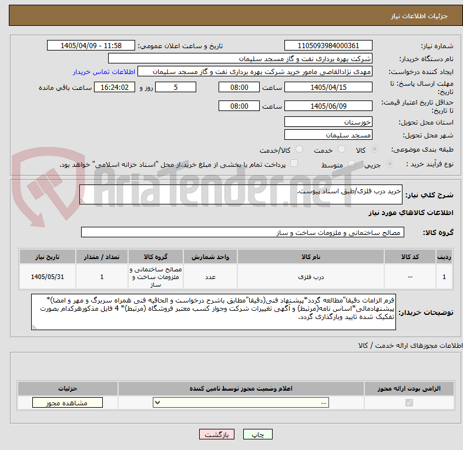Click the remaining time field 16:24:02

(115, 88)
